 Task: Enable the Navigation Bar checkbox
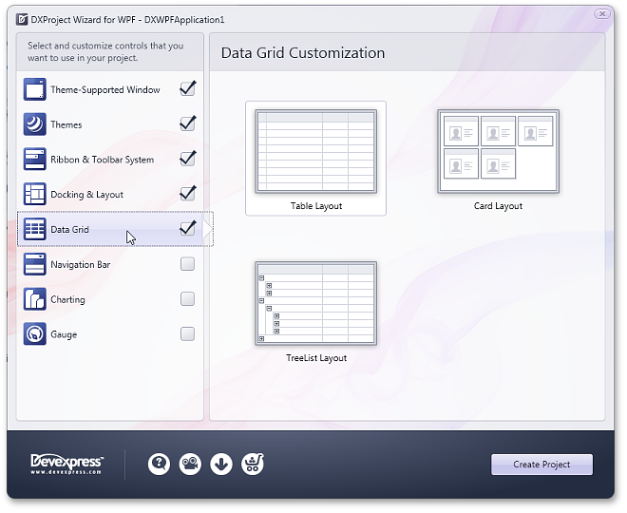pyautogui.click(x=187, y=264)
